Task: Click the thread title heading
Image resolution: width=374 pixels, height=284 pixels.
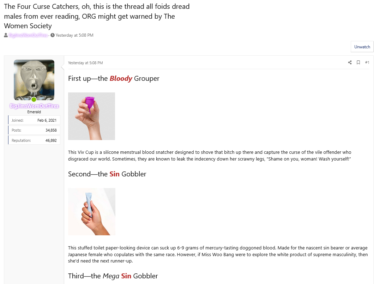Action: pyautogui.click(x=97, y=16)
